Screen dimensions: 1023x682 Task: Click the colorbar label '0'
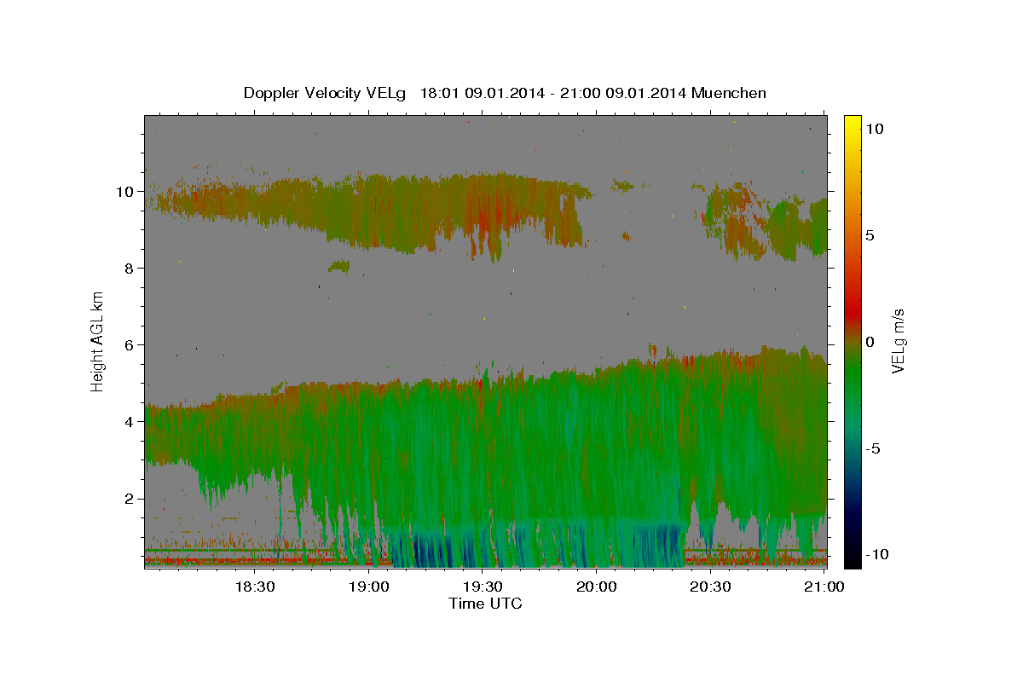[870, 341]
